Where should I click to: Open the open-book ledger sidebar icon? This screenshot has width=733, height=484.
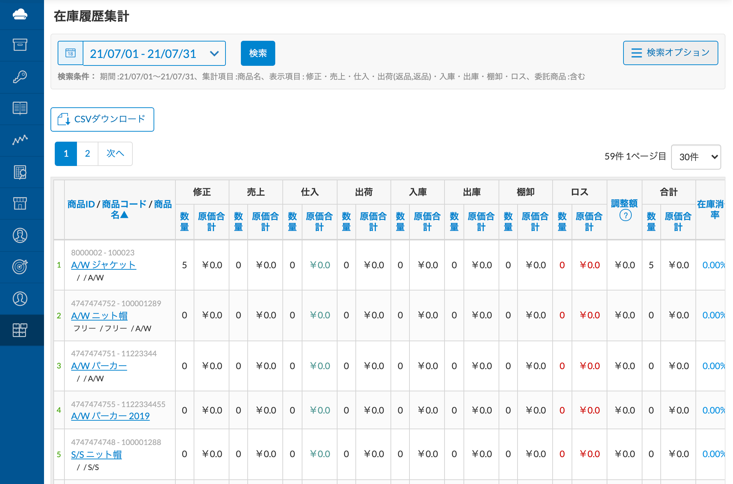20,108
